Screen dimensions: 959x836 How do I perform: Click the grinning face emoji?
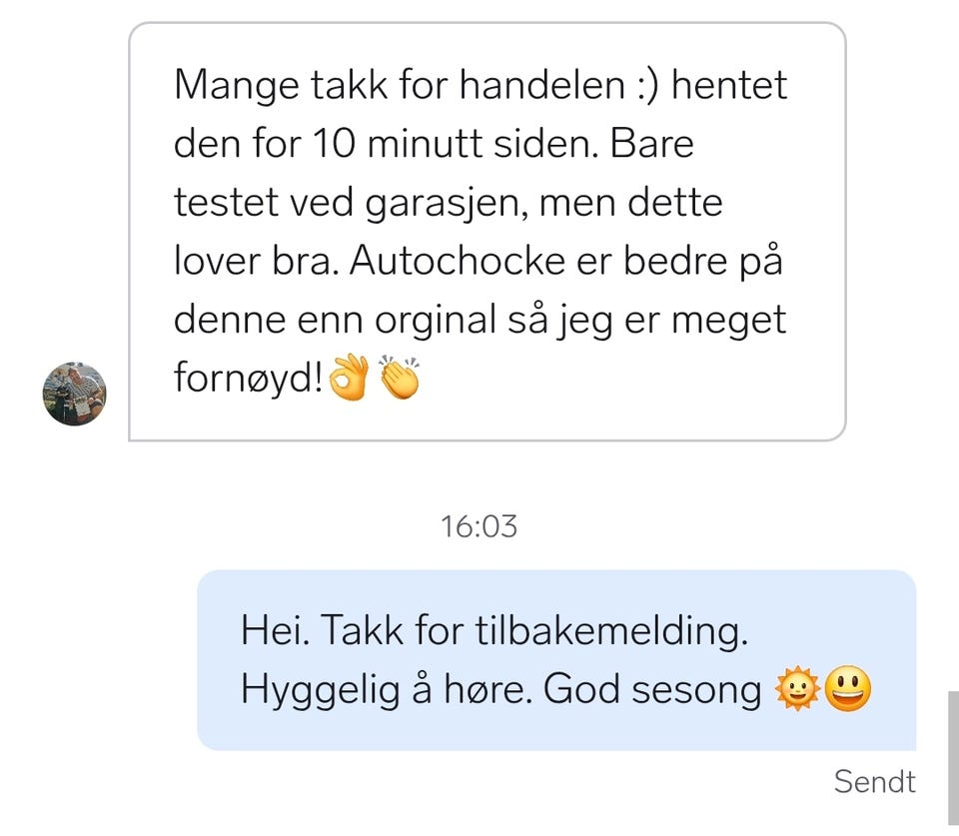coord(848,688)
